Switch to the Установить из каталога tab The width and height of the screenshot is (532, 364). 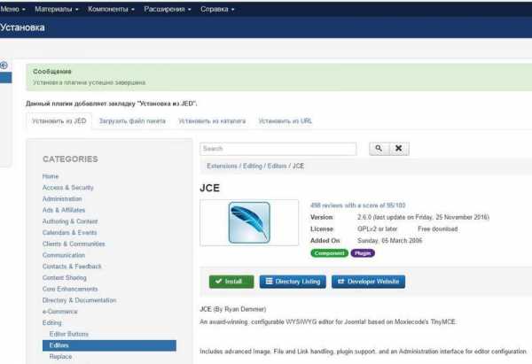212,121
